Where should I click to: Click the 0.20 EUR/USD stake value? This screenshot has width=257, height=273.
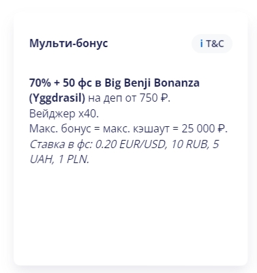point(132,144)
